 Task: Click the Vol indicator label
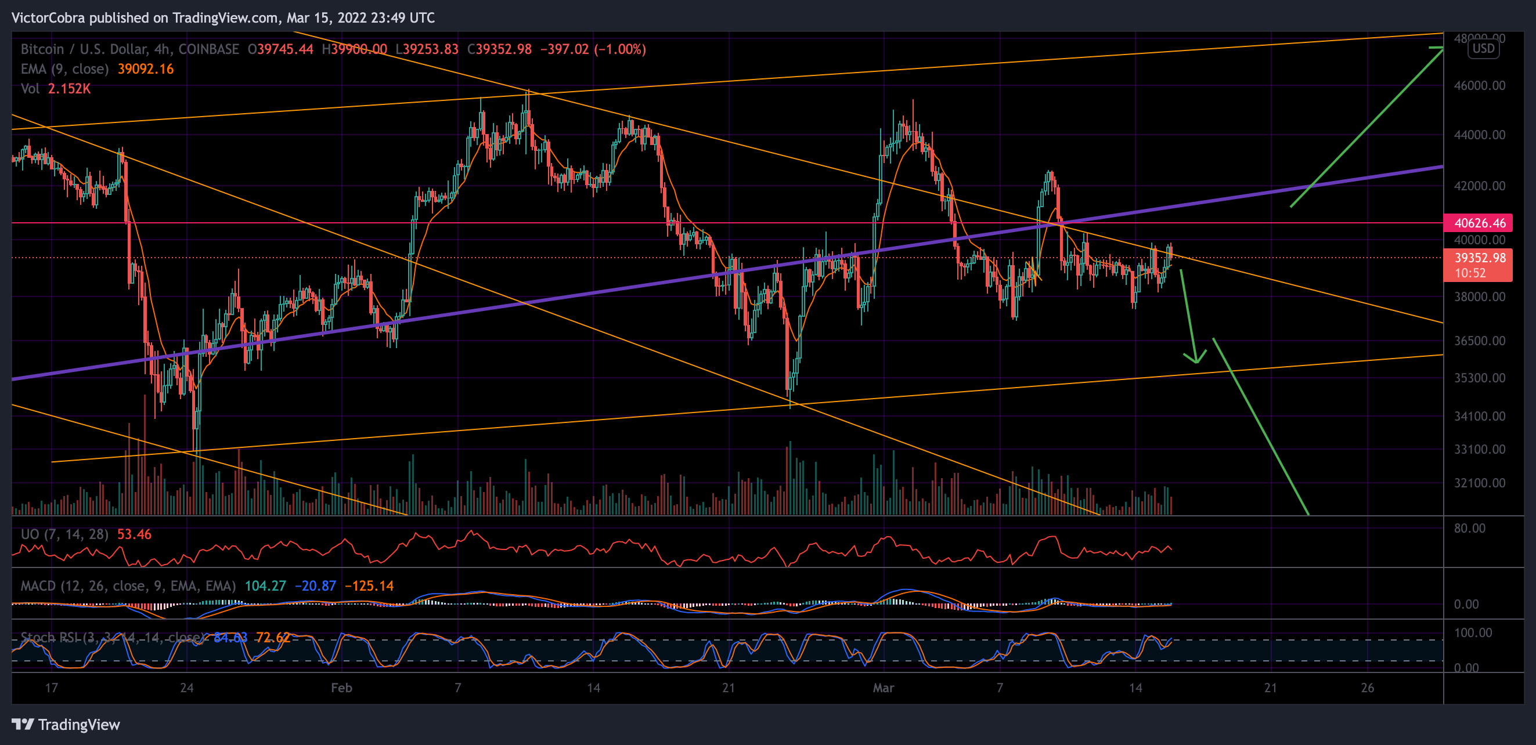[x=30, y=88]
